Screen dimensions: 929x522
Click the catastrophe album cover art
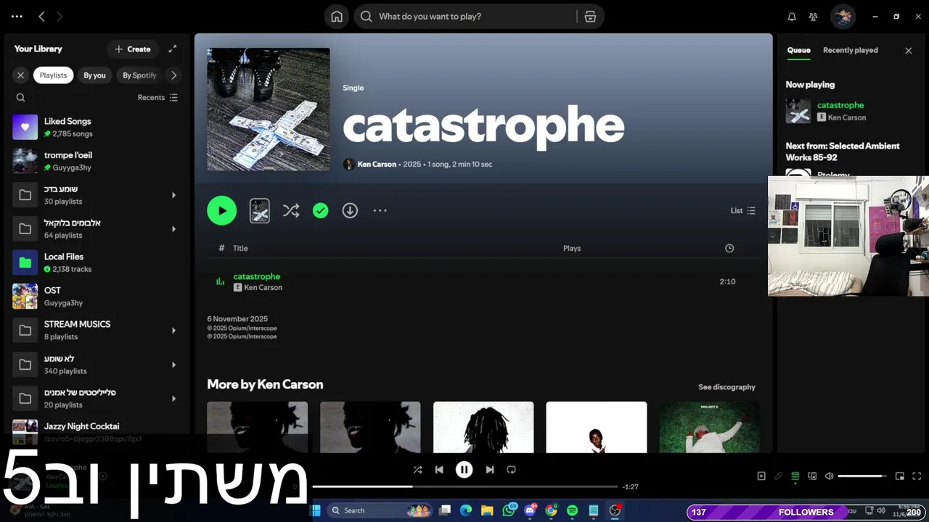(269, 109)
